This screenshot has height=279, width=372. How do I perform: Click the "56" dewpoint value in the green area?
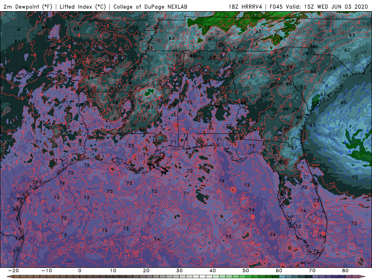pyautogui.click(x=207, y=27)
